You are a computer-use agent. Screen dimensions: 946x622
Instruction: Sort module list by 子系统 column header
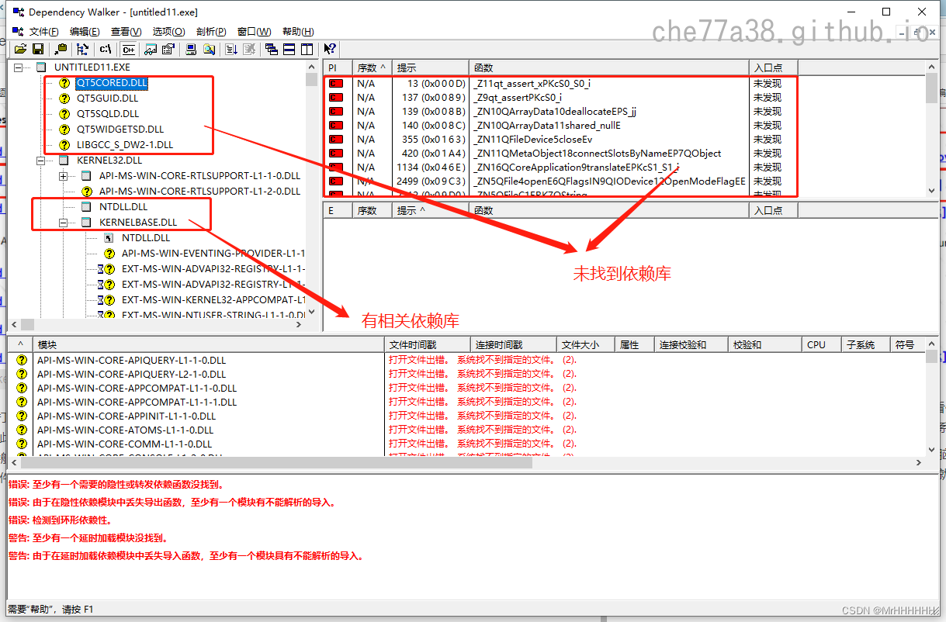(867, 344)
